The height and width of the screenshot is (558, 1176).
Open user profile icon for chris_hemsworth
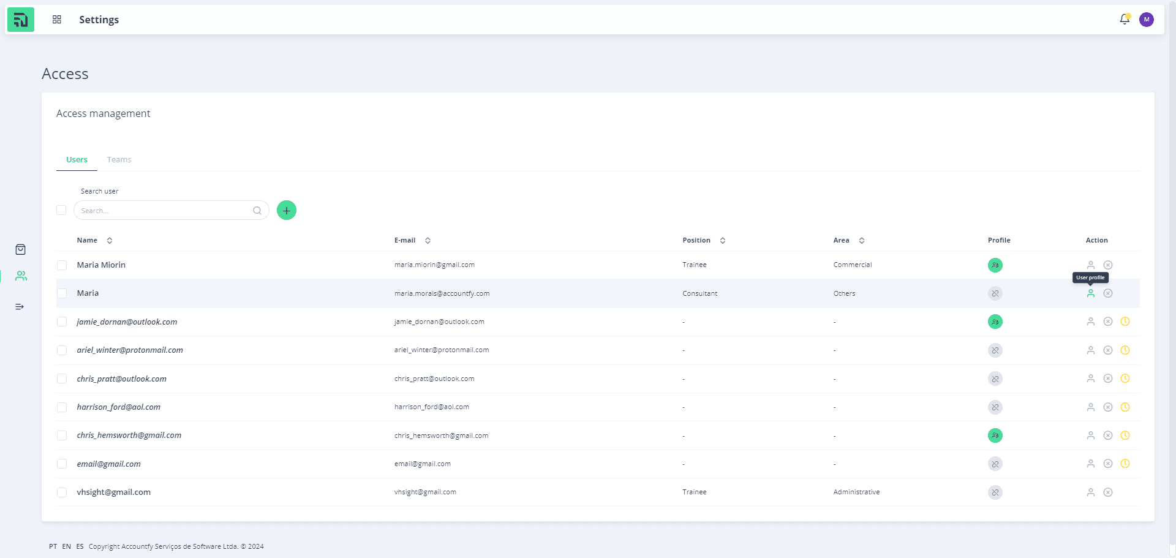pos(1091,435)
